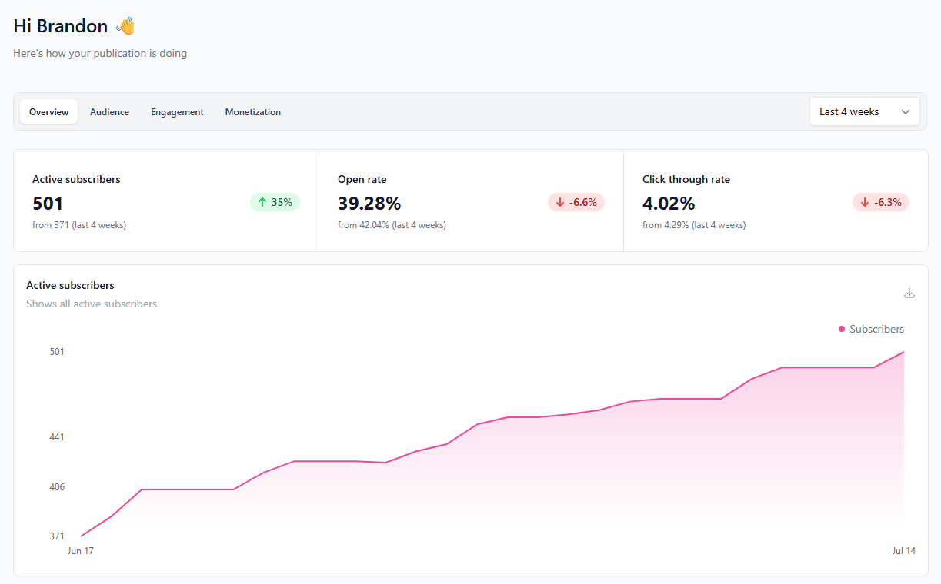Click the pink Subscribers legend dot
Viewport: 941px width, 584px height.
(x=842, y=329)
